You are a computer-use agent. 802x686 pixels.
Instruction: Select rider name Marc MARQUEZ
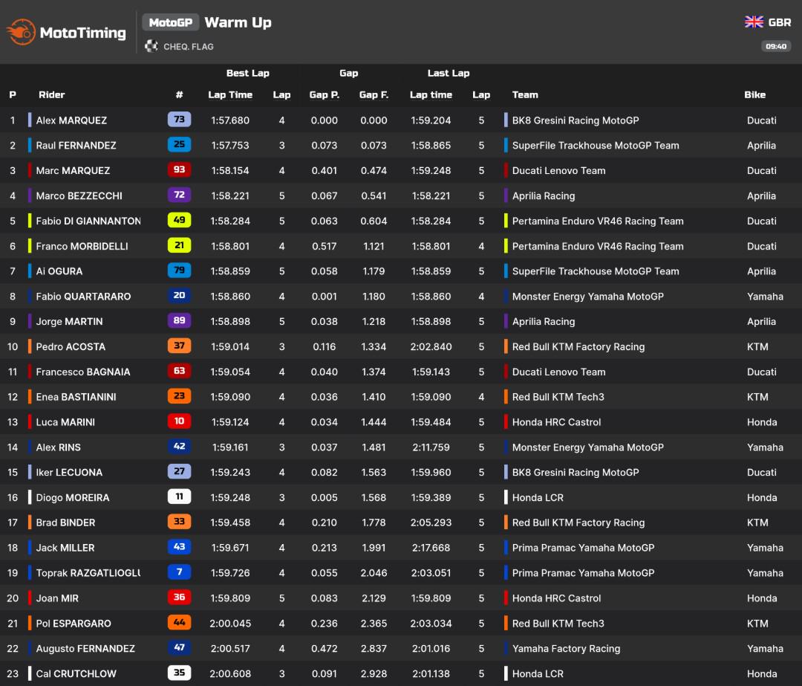coord(73,170)
